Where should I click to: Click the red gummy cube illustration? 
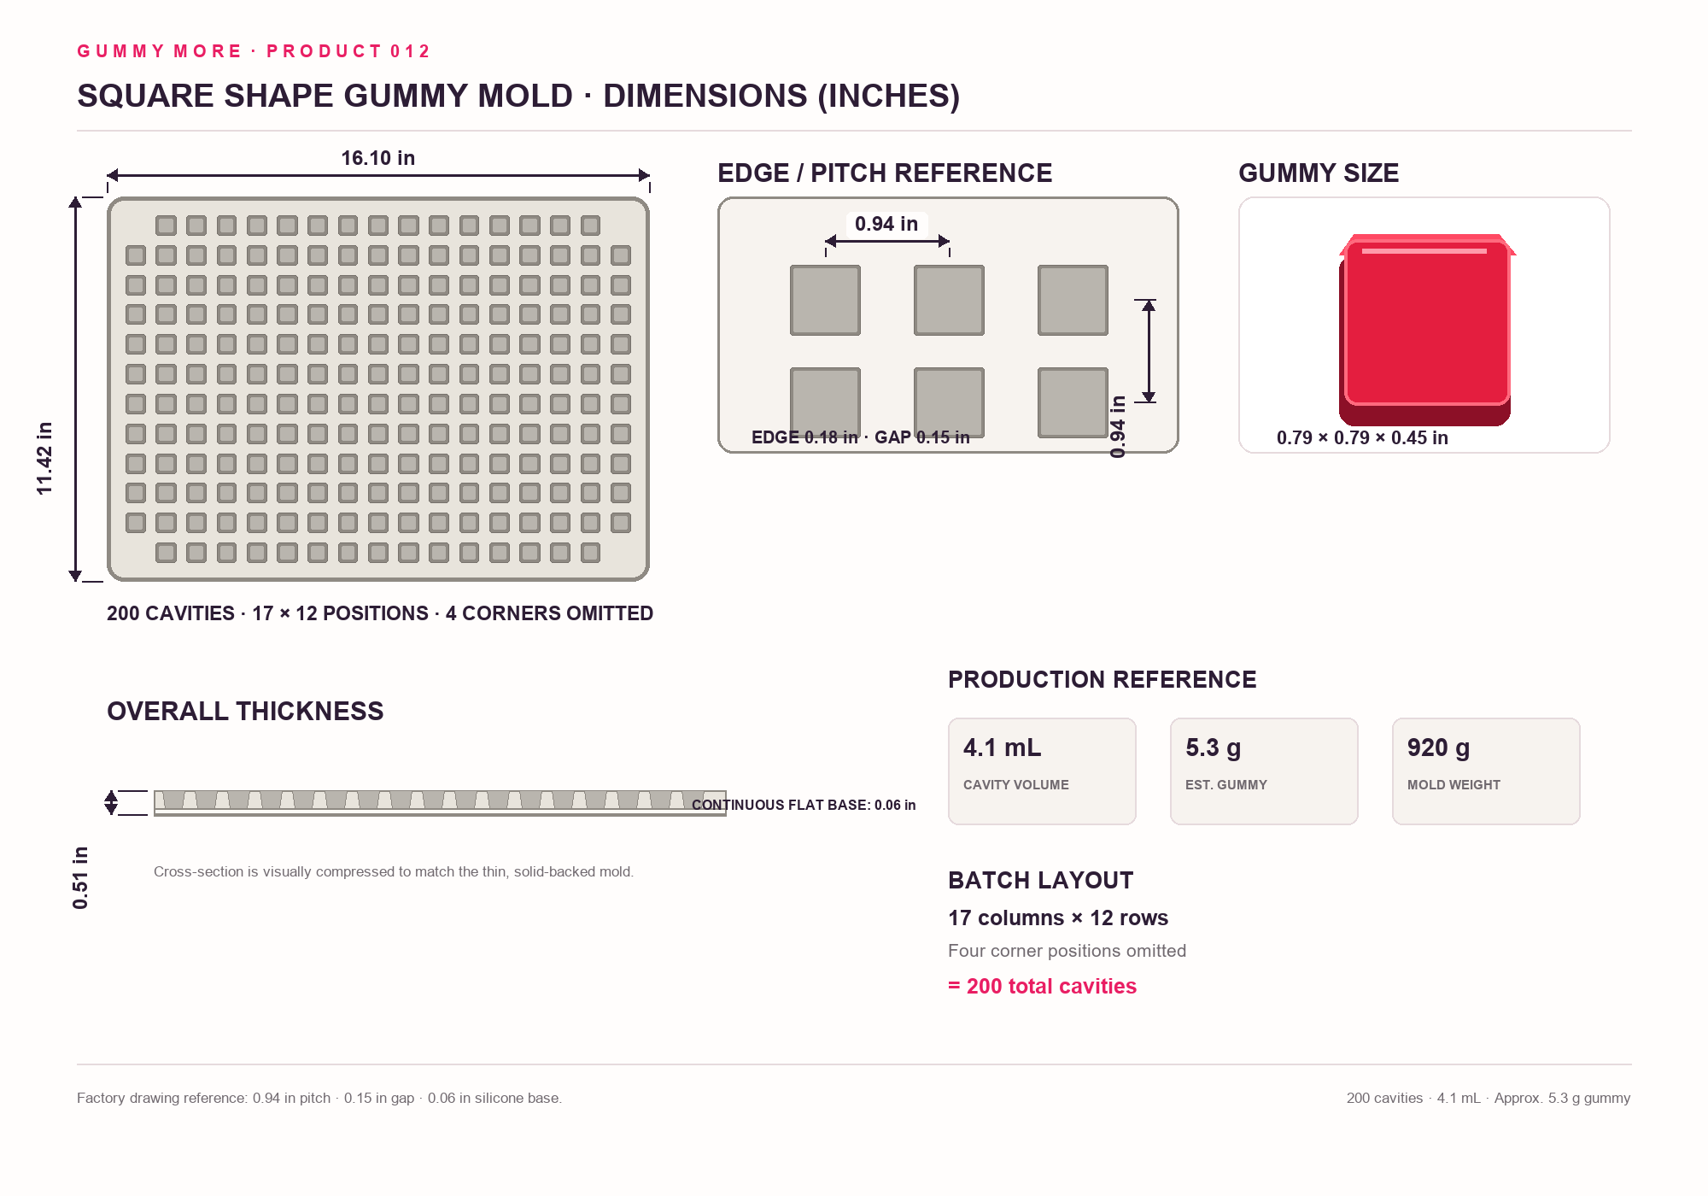pos(1426,330)
